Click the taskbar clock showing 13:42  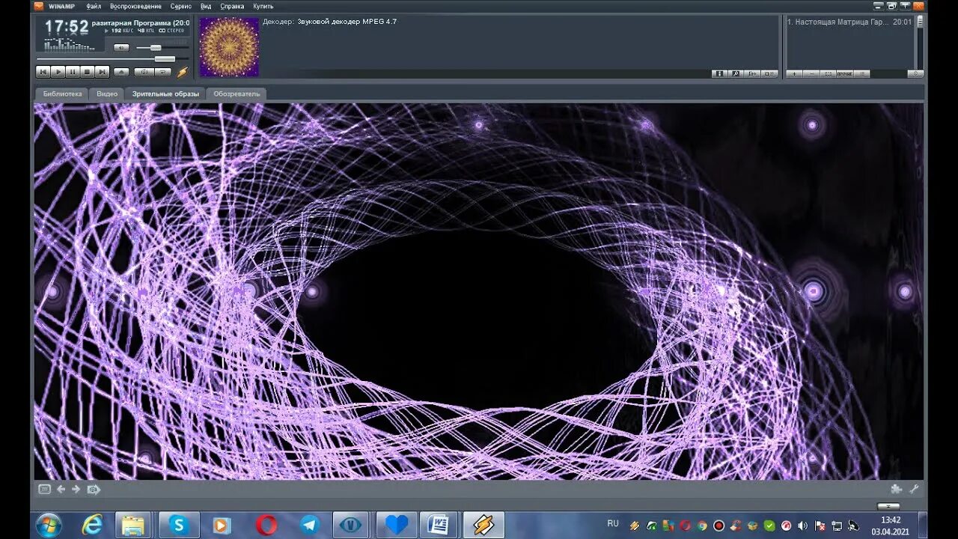click(891, 526)
